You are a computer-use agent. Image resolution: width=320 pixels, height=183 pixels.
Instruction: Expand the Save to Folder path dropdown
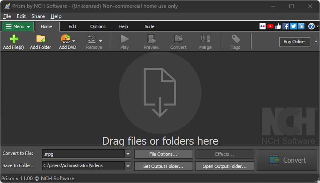(128, 166)
